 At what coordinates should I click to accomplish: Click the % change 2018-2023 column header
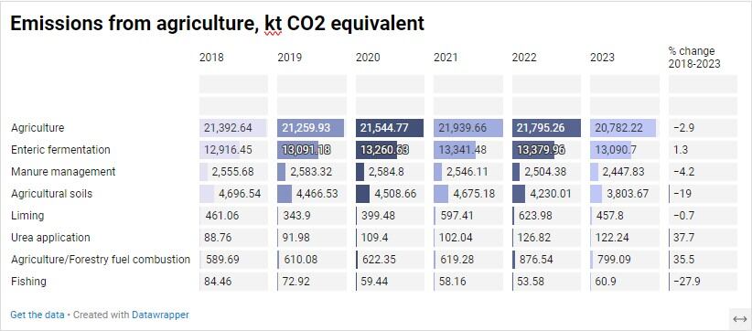(x=694, y=58)
